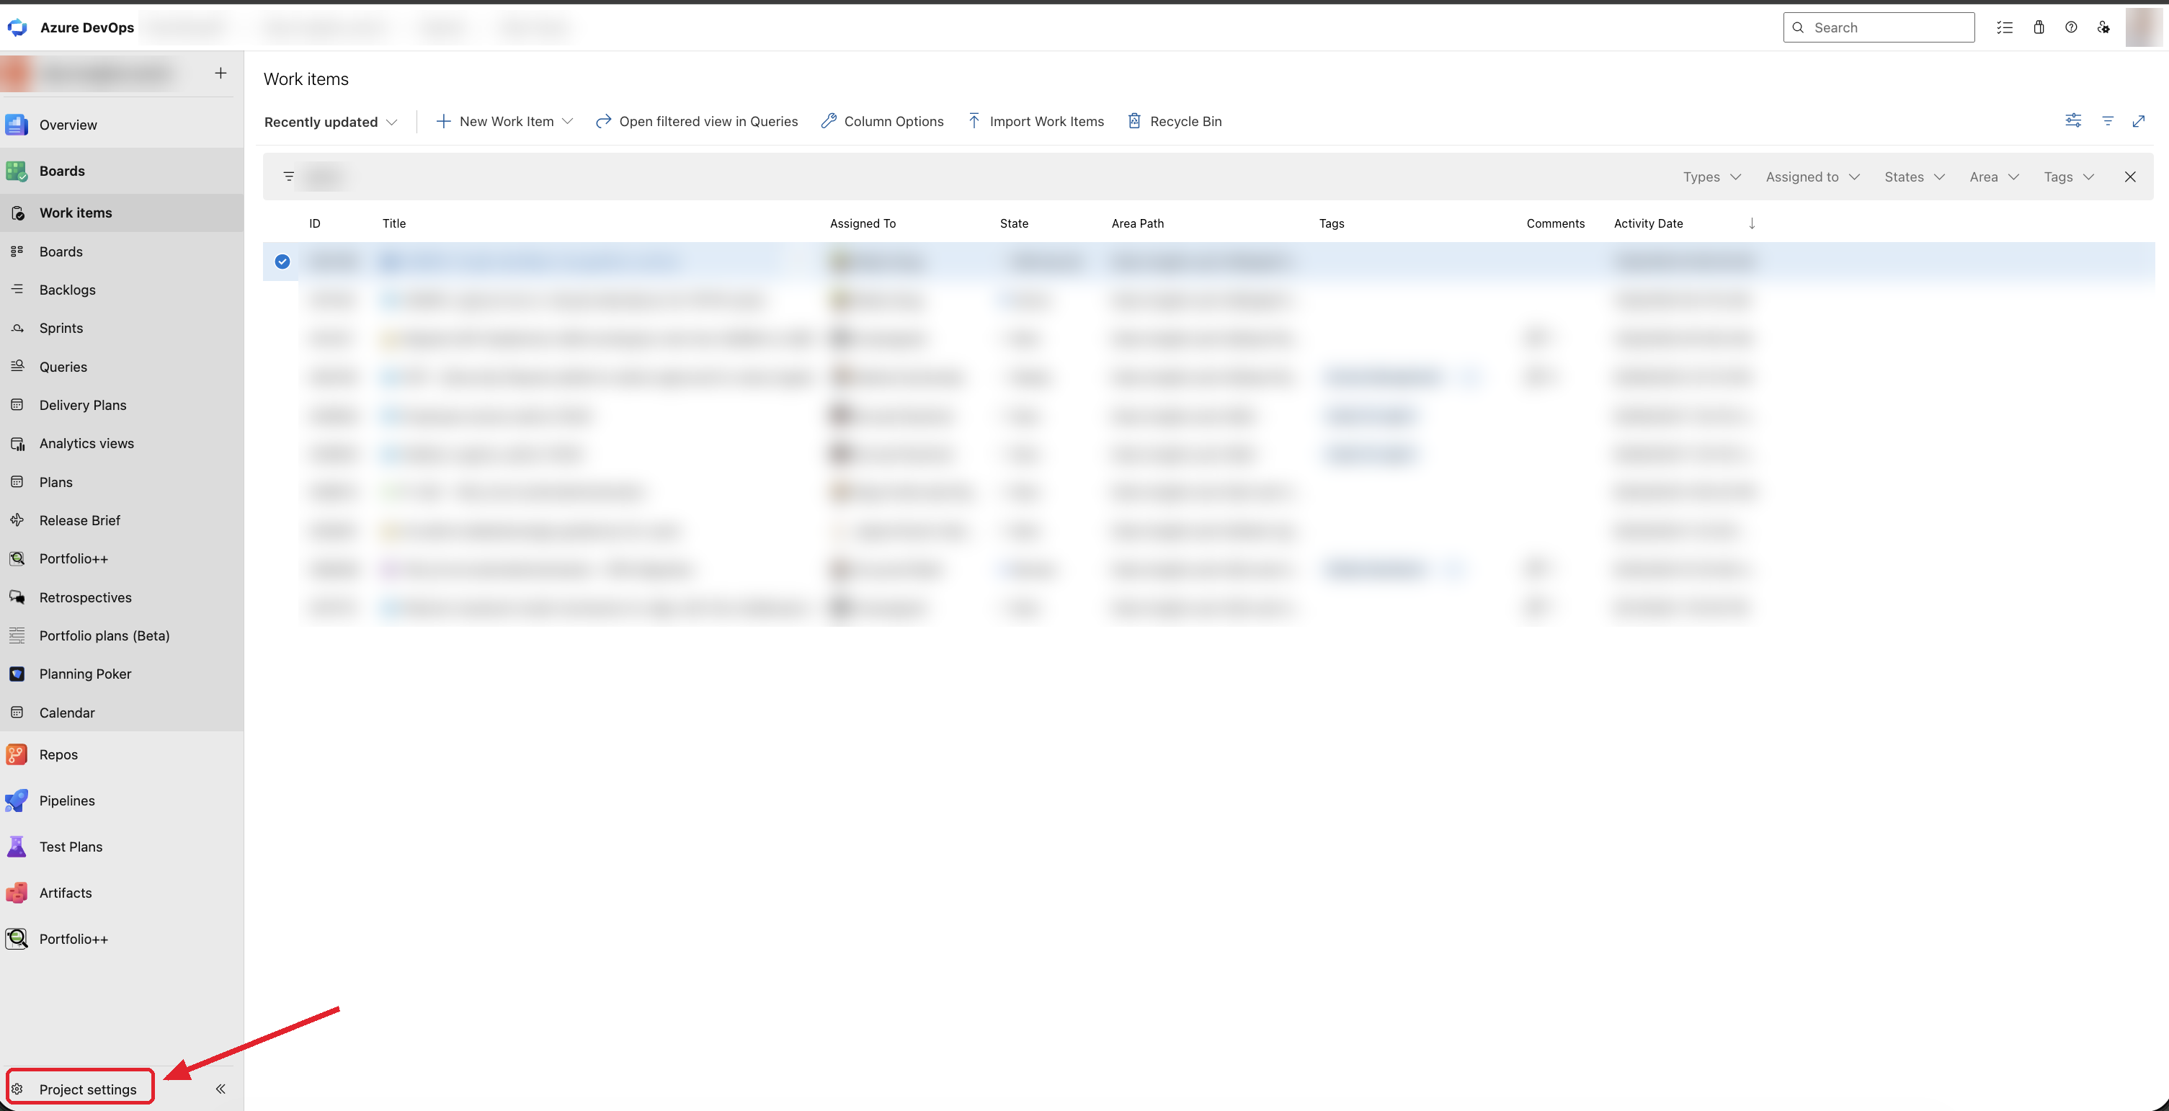Open the Test Plans hub

click(x=121, y=847)
